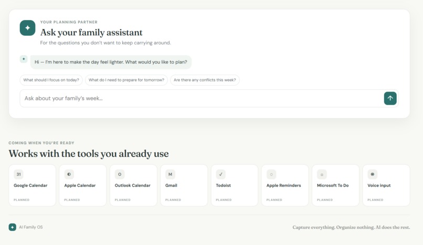The height and width of the screenshot is (245, 423).
Task: Click the AI Family OS footer logo icon
Action: (x=13, y=227)
